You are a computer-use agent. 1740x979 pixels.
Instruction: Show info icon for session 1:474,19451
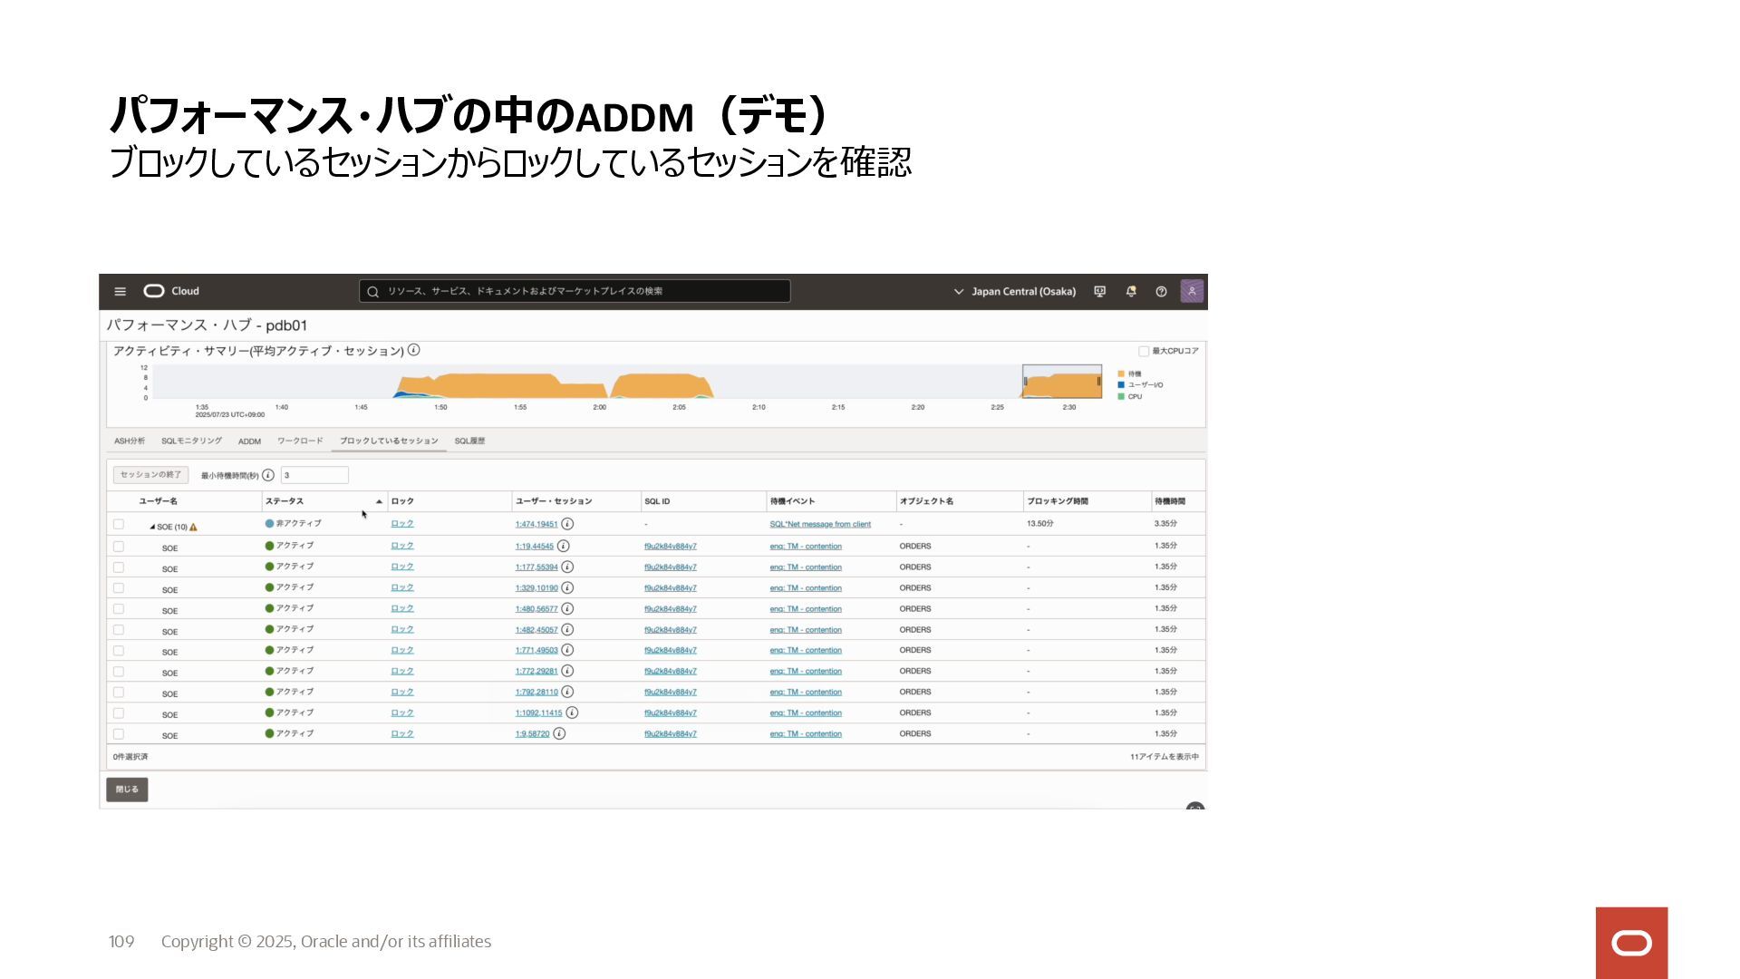(x=567, y=524)
